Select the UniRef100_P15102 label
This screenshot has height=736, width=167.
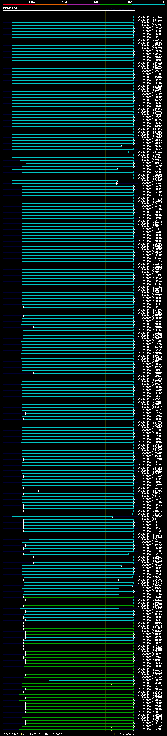150,77
